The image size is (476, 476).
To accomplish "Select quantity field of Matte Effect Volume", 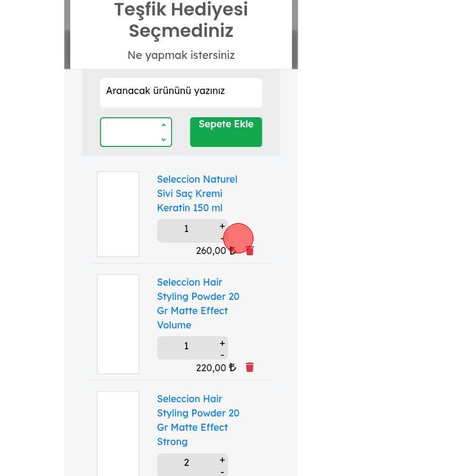I will pos(186,347).
